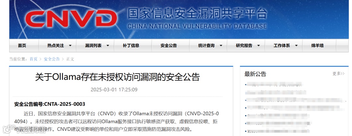This screenshot has width=352, height=136.
Task: Click the article title about Ollama vulnerability
Action: 117,77
